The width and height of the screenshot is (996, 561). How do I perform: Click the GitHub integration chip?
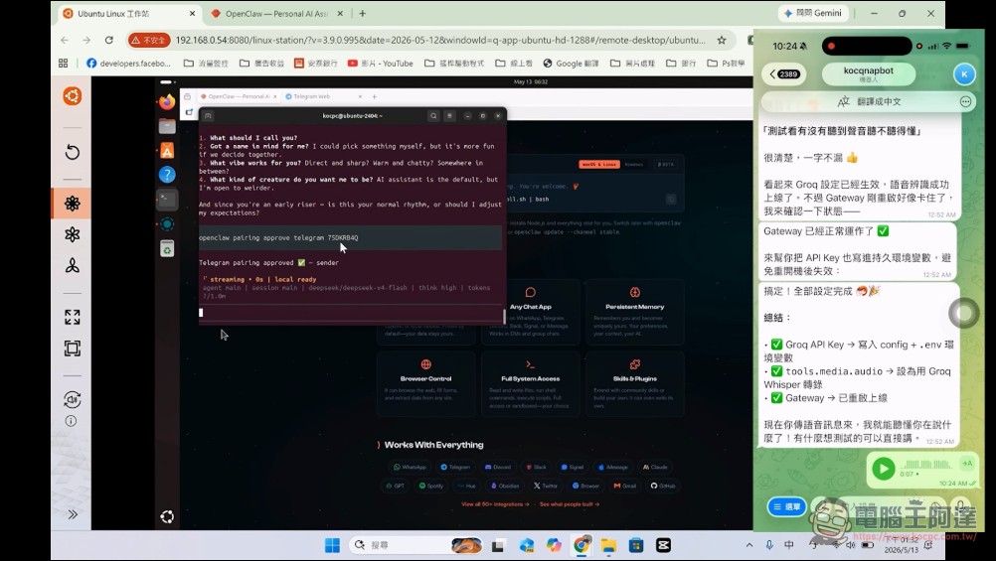click(x=663, y=486)
